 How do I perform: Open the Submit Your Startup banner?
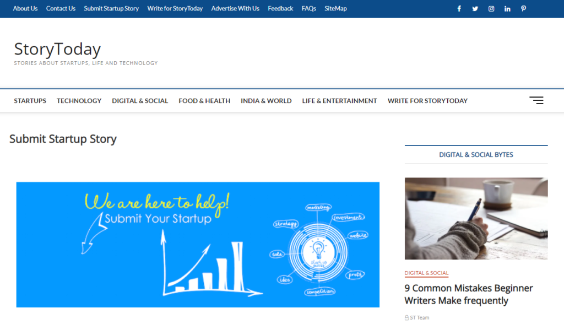(x=198, y=245)
